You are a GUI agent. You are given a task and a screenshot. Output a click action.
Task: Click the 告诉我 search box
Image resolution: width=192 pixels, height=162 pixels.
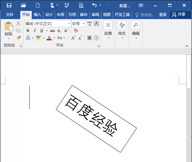[145, 15]
